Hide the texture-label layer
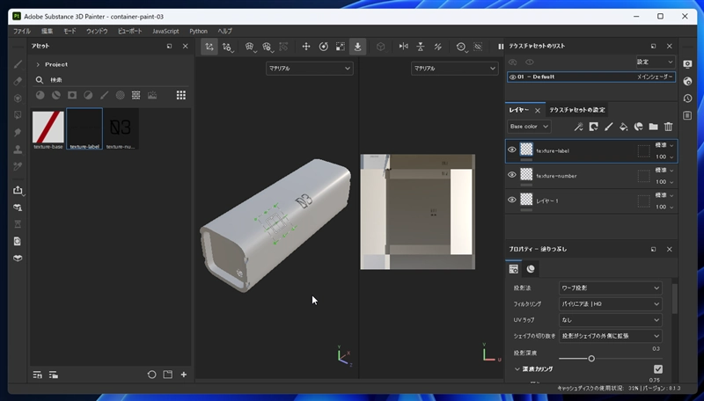Viewport: 704px width, 401px height. [x=512, y=150]
